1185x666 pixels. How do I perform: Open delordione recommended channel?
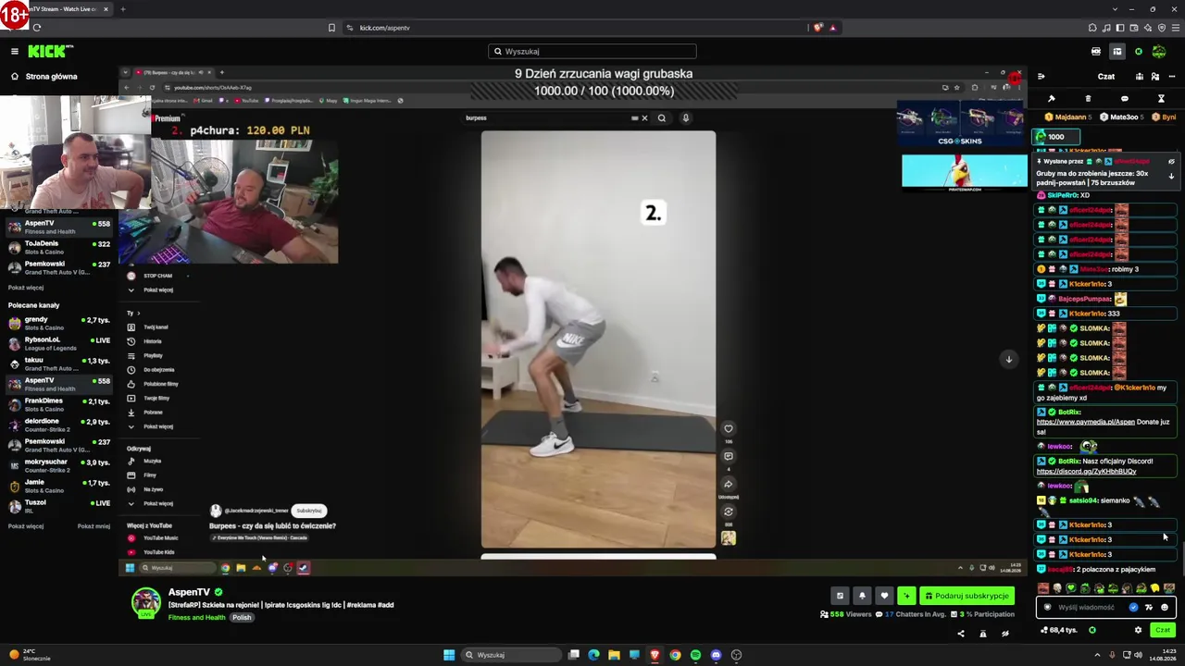point(59,425)
